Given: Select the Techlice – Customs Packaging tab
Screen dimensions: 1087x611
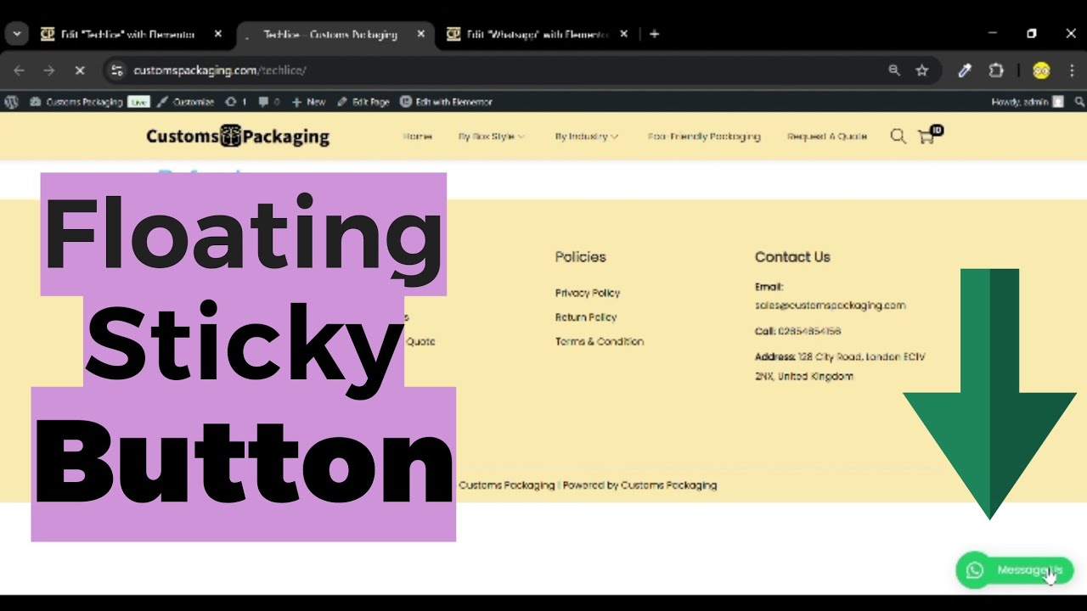Looking at the screenshot, I should pos(329,34).
